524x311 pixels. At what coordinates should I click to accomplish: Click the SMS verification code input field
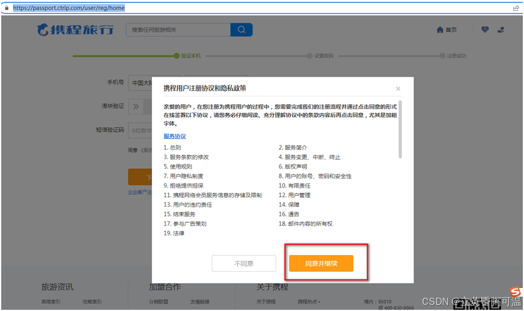click(140, 130)
